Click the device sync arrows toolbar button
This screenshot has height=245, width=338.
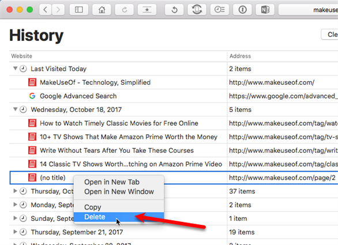[197, 10]
